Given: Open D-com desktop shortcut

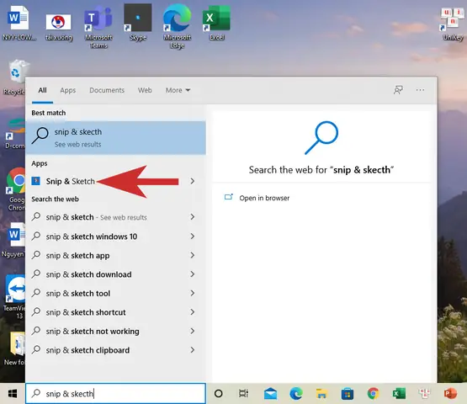Looking at the screenshot, I should (15, 134).
